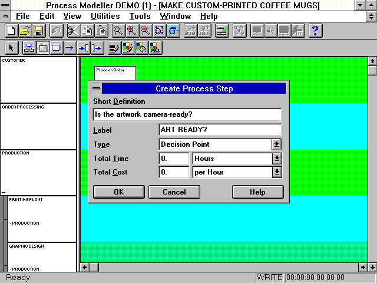Click the Cut scissors icon
The height and width of the screenshot is (283, 377).
73,31
